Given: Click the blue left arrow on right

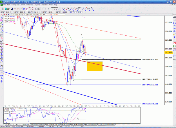Looking at the screenshot, I should coord(174,26).
